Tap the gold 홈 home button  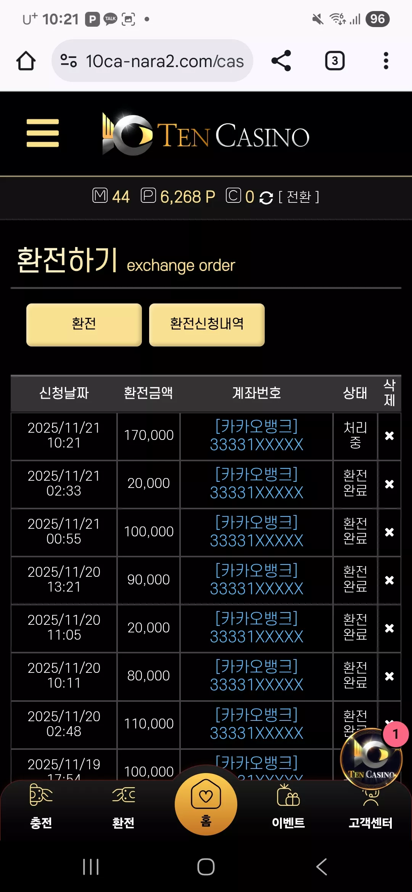pyautogui.click(x=206, y=804)
